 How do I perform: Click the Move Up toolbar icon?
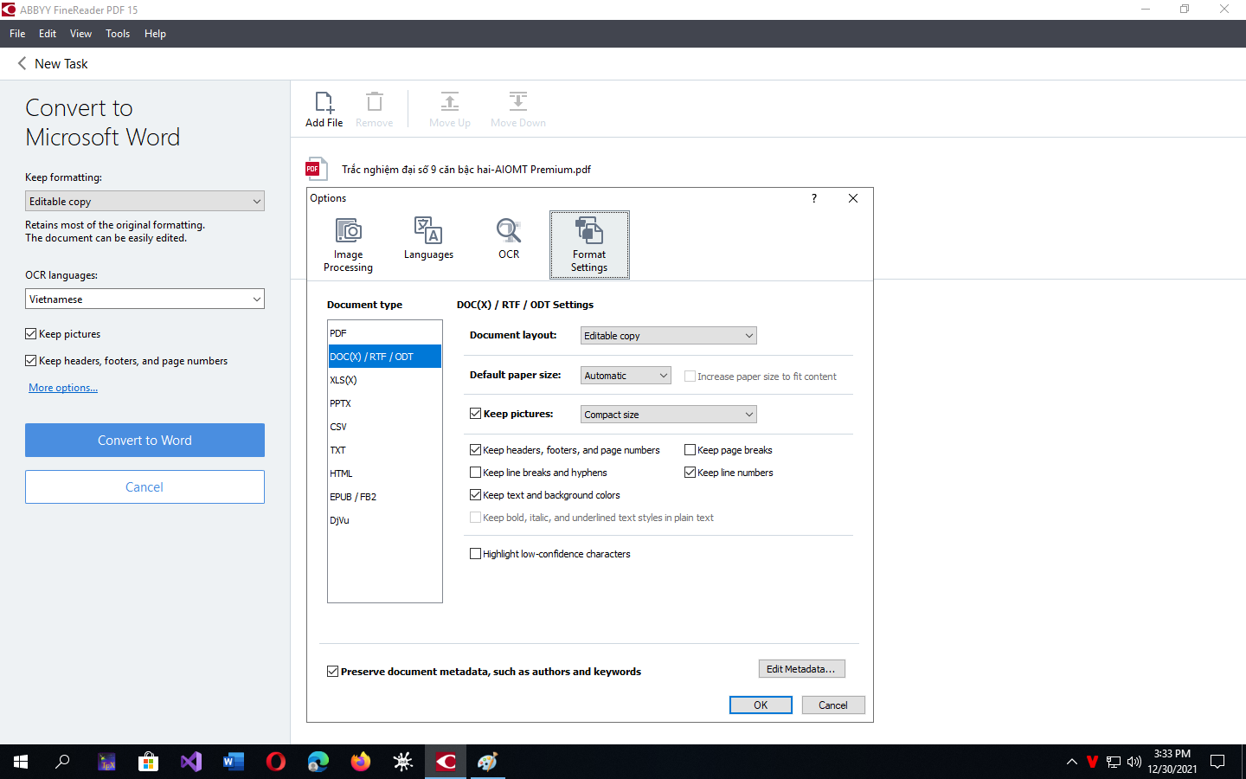(450, 110)
